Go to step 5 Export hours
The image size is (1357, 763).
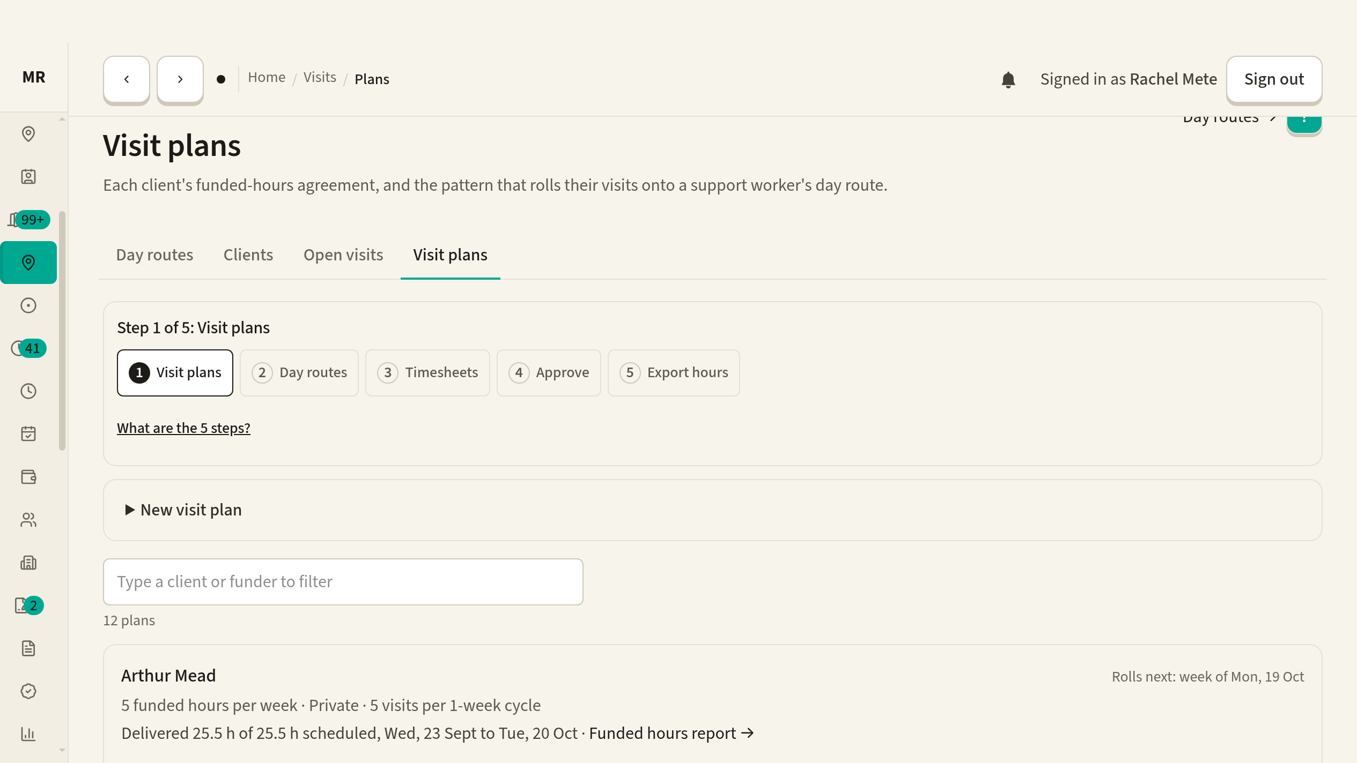click(x=674, y=373)
